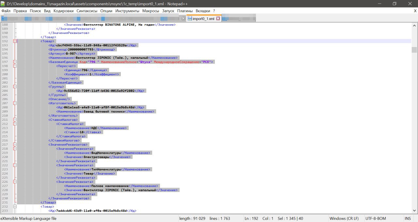
Task: Click the Единица 796 line
Action: tap(86, 70)
